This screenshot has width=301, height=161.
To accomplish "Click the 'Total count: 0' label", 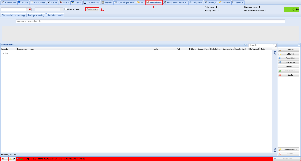I will (x=211, y=7).
